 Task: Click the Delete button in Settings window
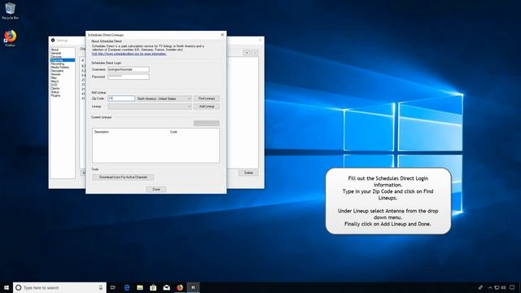point(248,173)
